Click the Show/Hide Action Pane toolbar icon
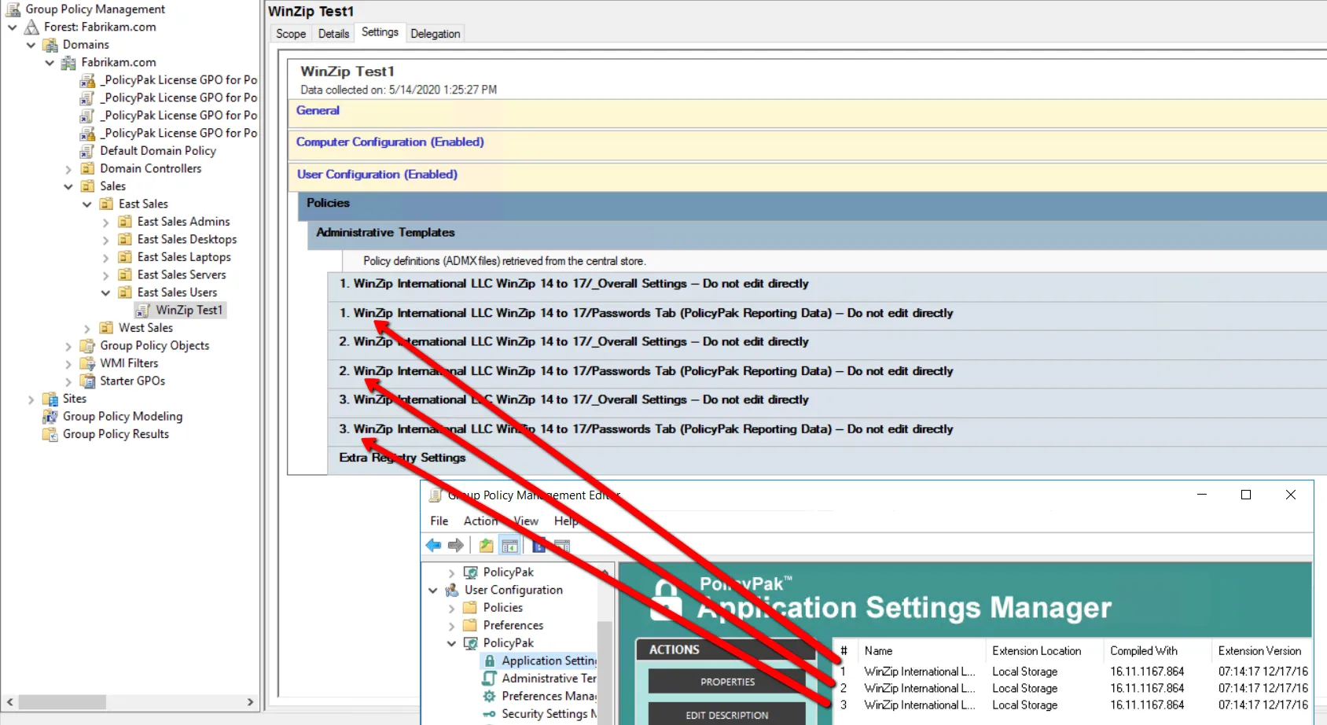1327x725 pixels. pyautogui.click(x=562, y=545)
